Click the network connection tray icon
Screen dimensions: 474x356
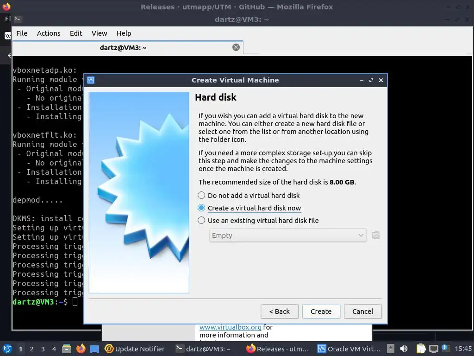click(433, 349)
